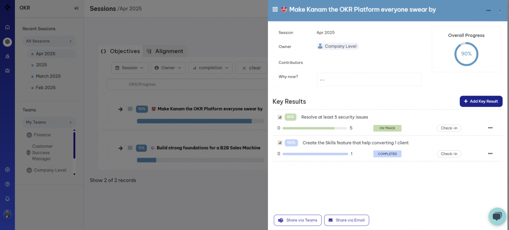Expand My Teams list
509x230 pixels.
pos(49,122)
